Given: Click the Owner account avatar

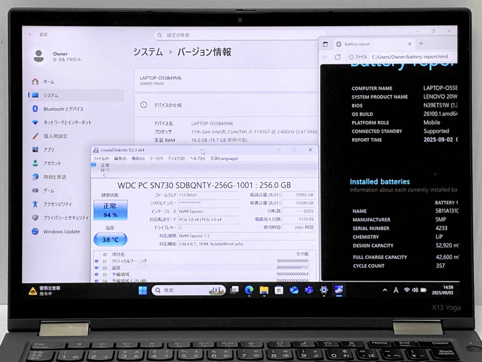Looking at the screenshot, I should pos(39,56).
